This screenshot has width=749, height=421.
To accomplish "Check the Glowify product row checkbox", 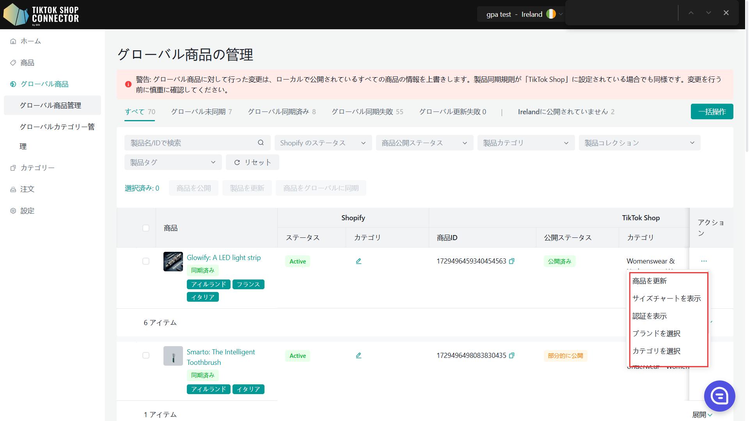I will tap(146, 261).
